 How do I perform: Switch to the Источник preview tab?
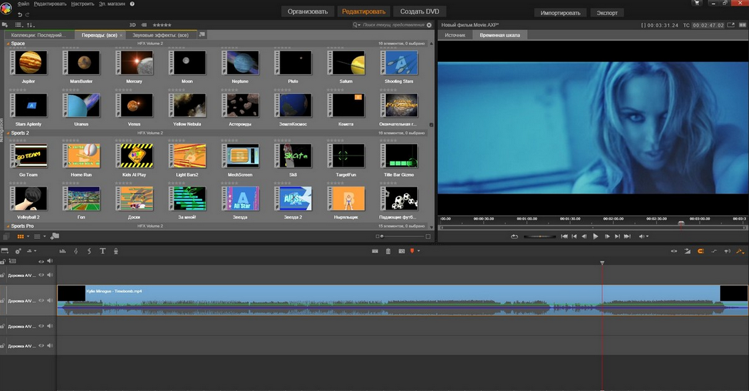[x=455, y=35]
